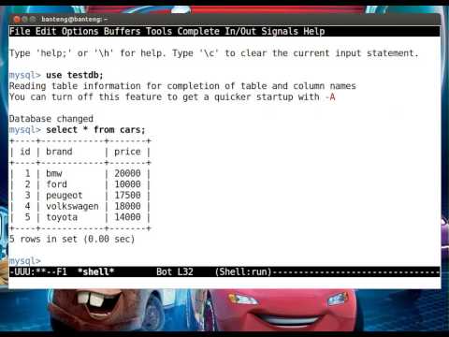Click the 'bmw' brand cell
The image size is (449, 337).
click(x=54, y=173)
